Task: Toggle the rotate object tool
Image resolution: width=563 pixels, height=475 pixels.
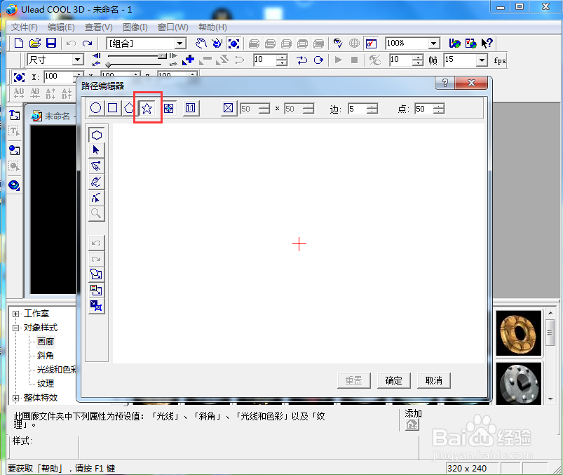Action: (217, 44)
